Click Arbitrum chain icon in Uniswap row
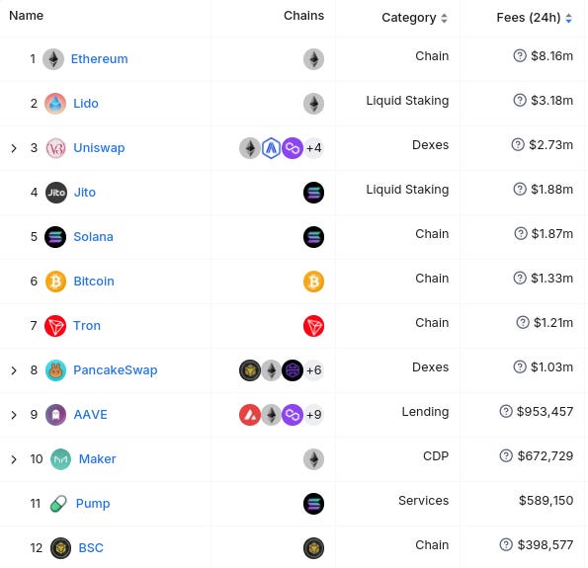Viewport: 588px width, 568px height. point(271,148)
